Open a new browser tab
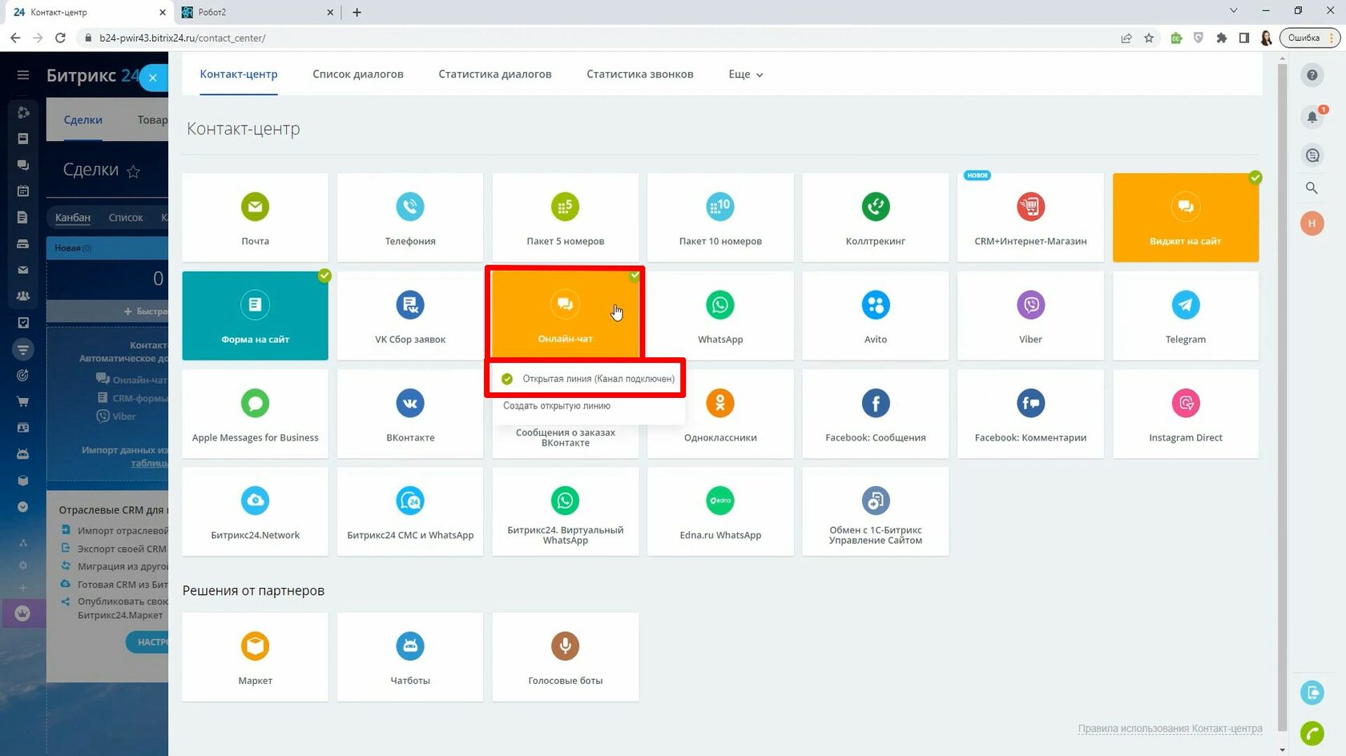Image resolution: width=1346 pixels, height=756 pixels. pos(357,12)
